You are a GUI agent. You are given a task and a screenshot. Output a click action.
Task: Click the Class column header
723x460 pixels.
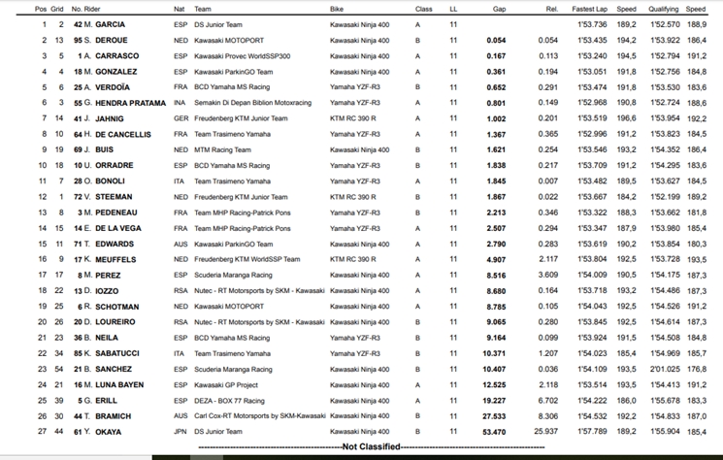(x=423, y=9)
